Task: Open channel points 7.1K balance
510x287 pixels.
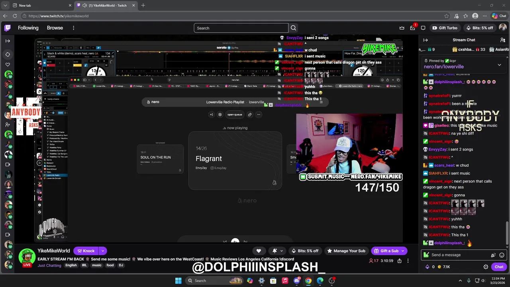Action: (444, 267)
